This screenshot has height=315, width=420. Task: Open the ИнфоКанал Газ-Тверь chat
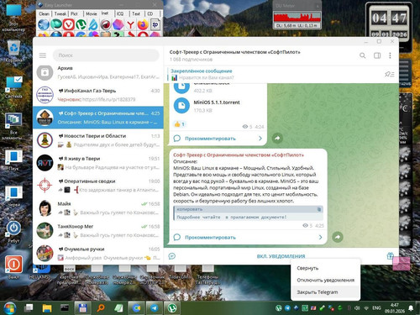click(98, 95)
